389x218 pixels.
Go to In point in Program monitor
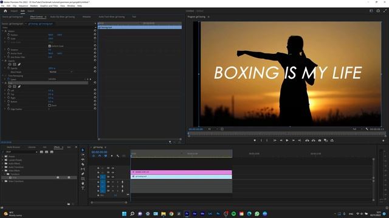tap(275, 140)
